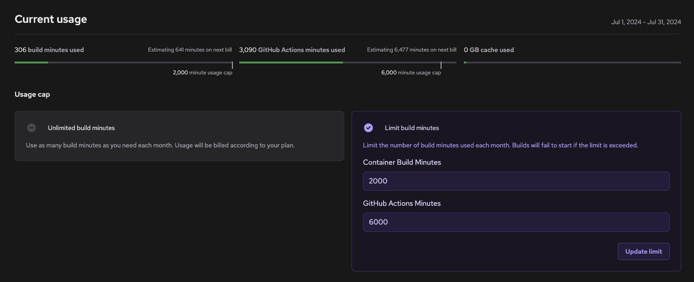This screenshot has height=282, width=694.
Task: Click the Container Build Minutes input field
Action: click(516, 181)
